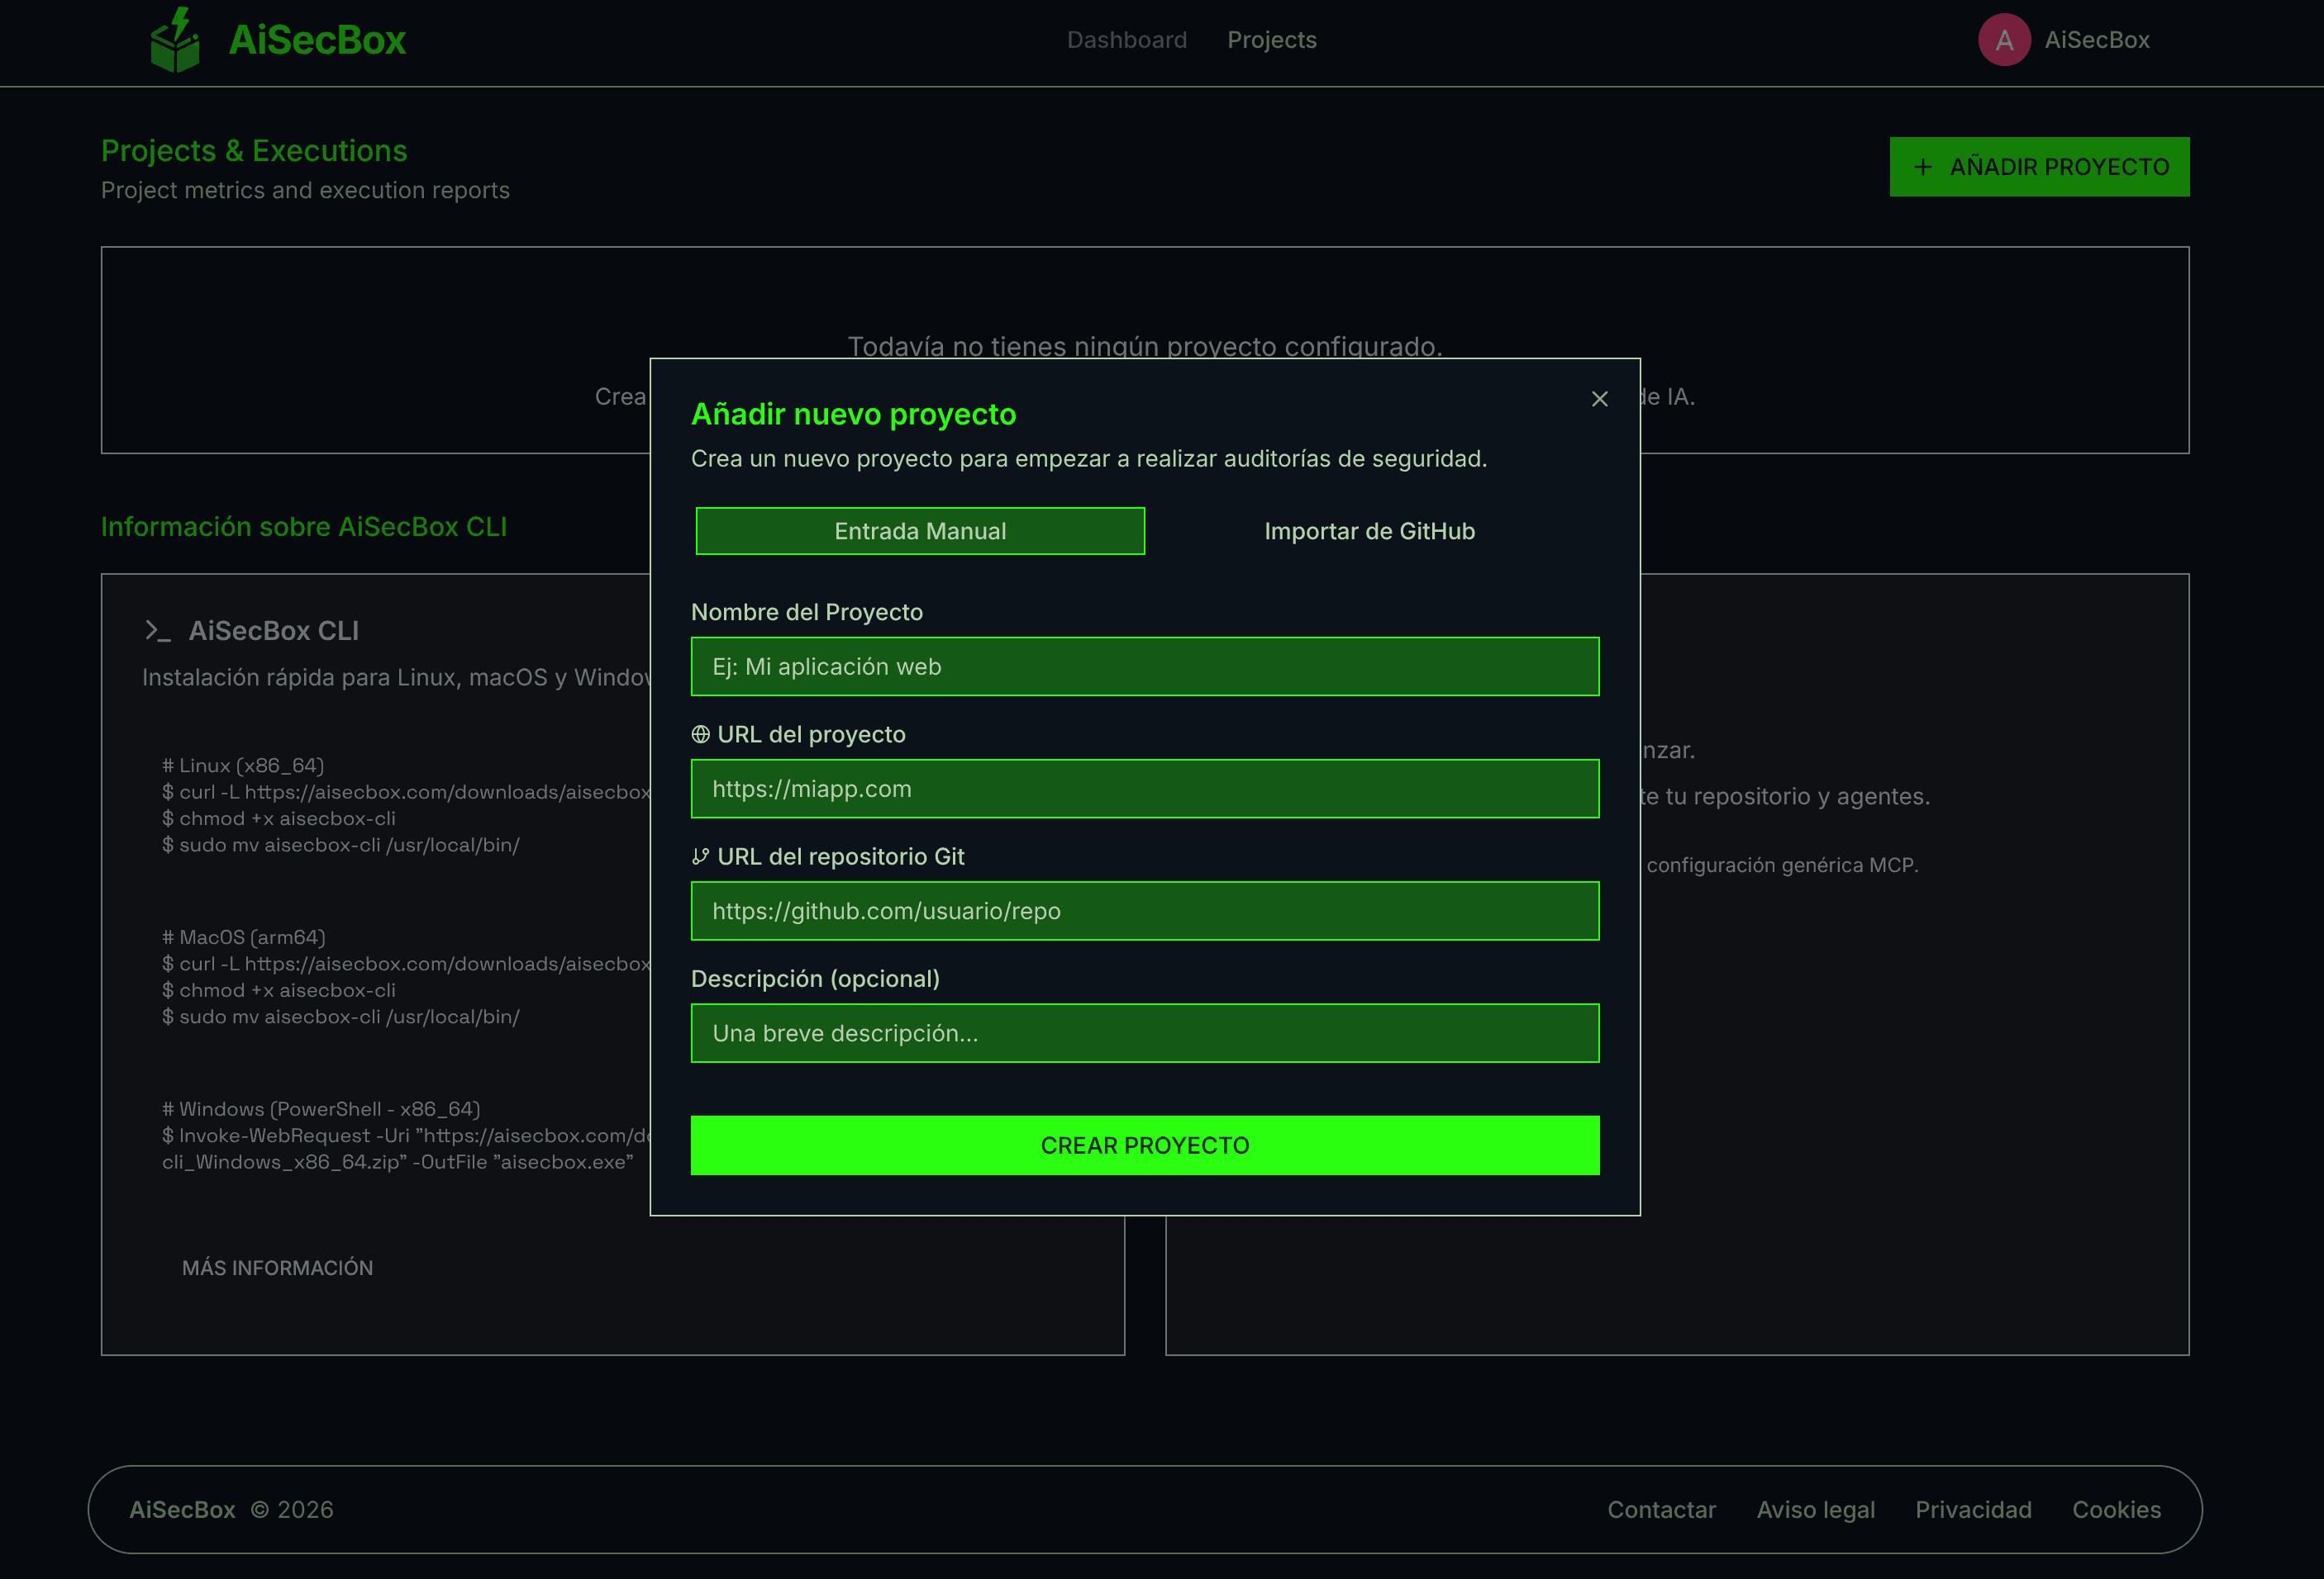Viewport: 2324px width, 1579px height.
Task: Click the Nombre del Proyecto input field
Action: pyautogui.click(x=1145, y=666)
